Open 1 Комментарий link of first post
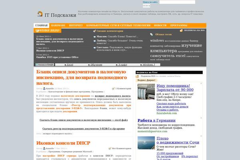This screenshot has width=240, height=160. pos(123,88)
